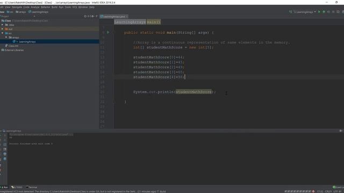This screenshot has height=193, width=344.
Task: Click arrays breadcrumb in navigation bar
Action: (21, 12)
